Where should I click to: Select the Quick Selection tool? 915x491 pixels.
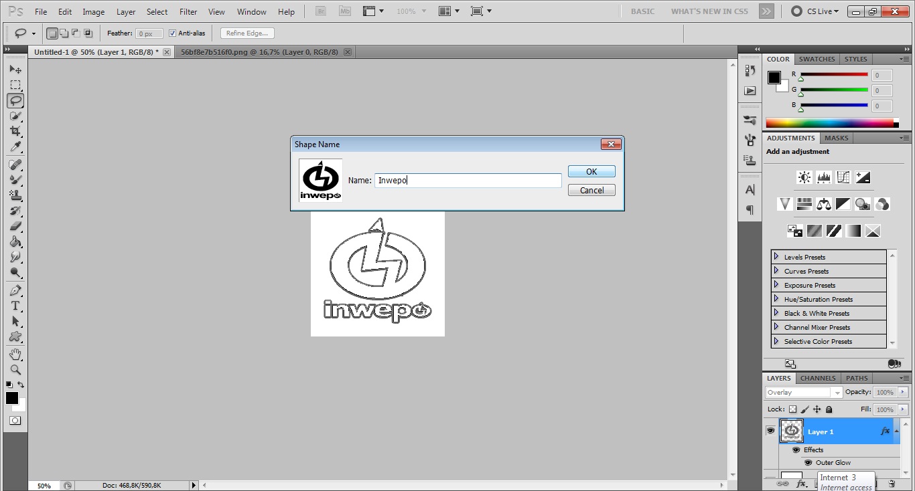tap(15, 116)
